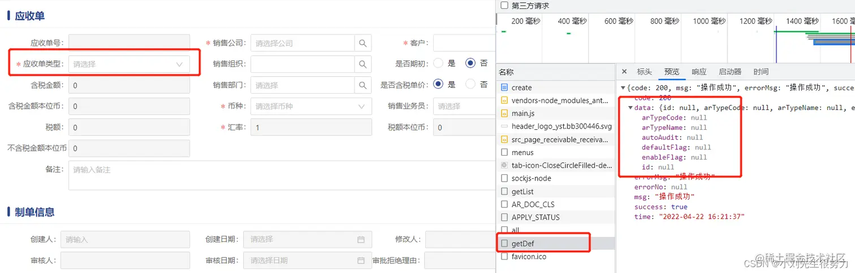Select the all network request
Image resolution: width=855 pixels, height=273 pixels.
click(x=555, y=230)
